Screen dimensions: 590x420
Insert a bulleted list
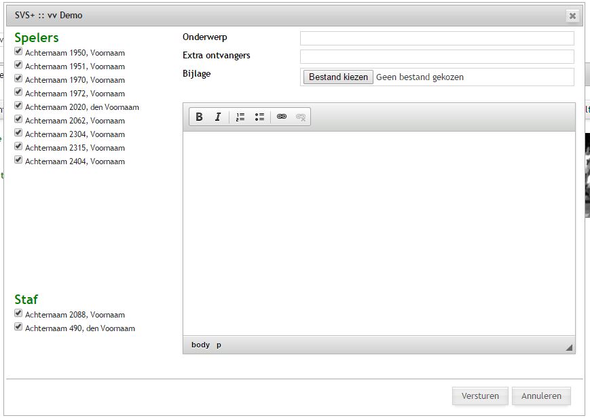pyautogui.click(x=259, y=117)
